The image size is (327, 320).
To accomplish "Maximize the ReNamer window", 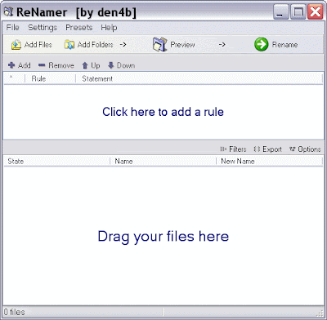I will (298, 12).
